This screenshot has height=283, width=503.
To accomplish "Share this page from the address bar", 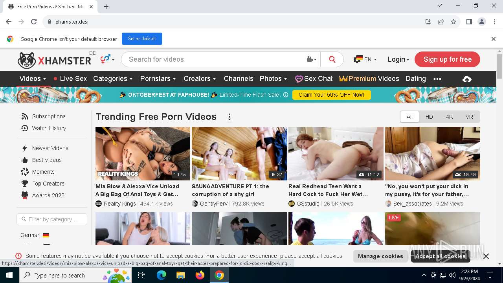I will coord(441,22).
